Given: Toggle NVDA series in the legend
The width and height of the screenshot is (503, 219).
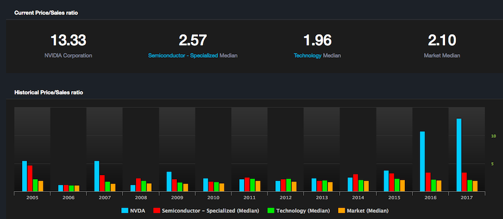Looking at the screenshot, I should tap(133, 211).
